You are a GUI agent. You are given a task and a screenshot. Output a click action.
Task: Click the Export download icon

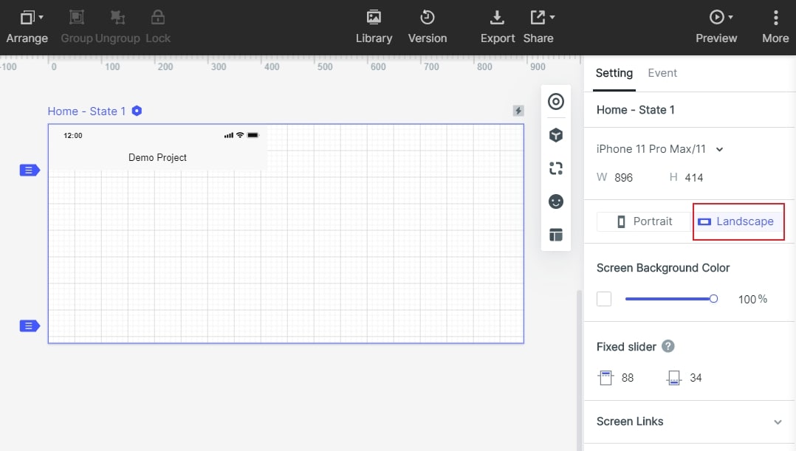[497, 17]
